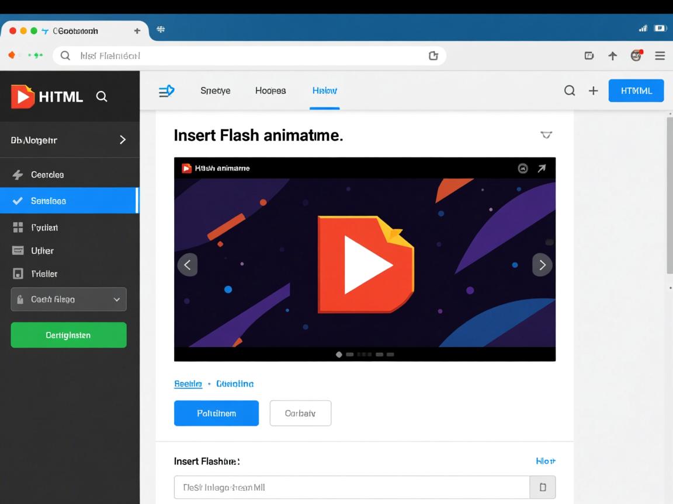Switch to the Hoopes tab
673x504 pixels.
[270, 90]
